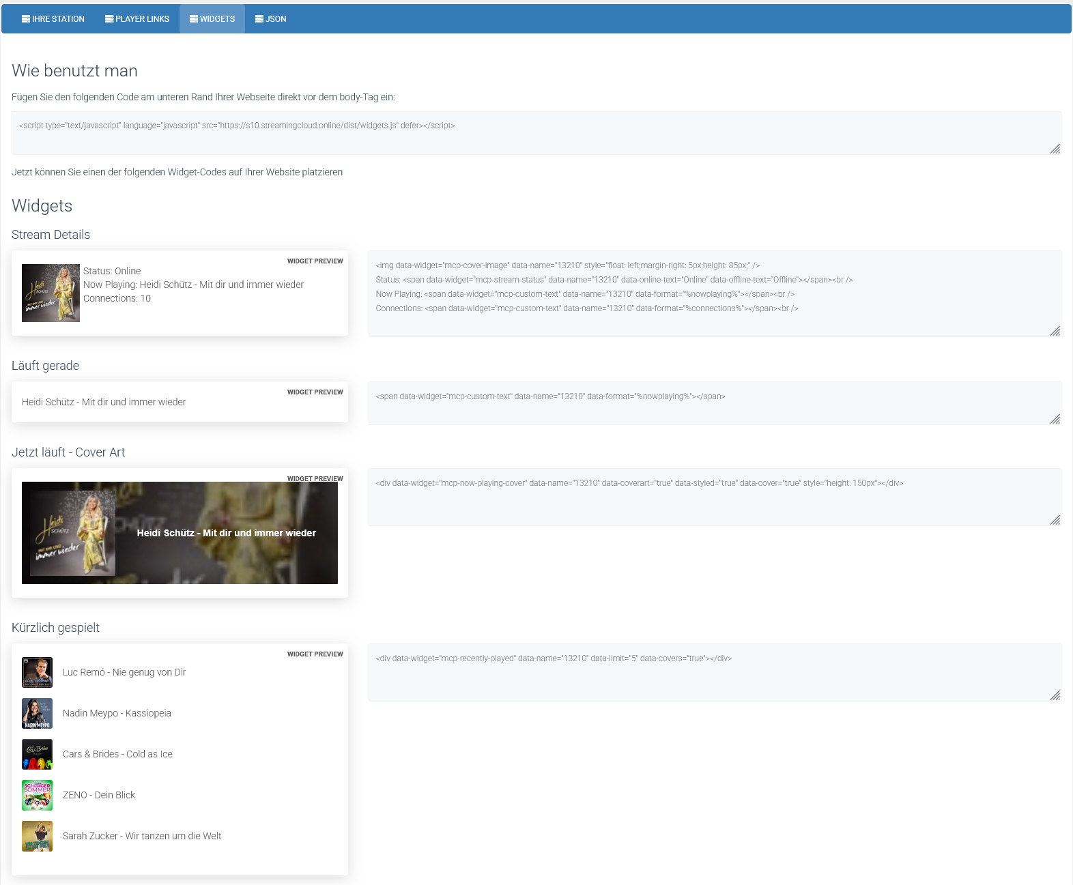Click the recently-played widget code textarea
Viewport: 1073px width, 885px height.
pos(714,672)
